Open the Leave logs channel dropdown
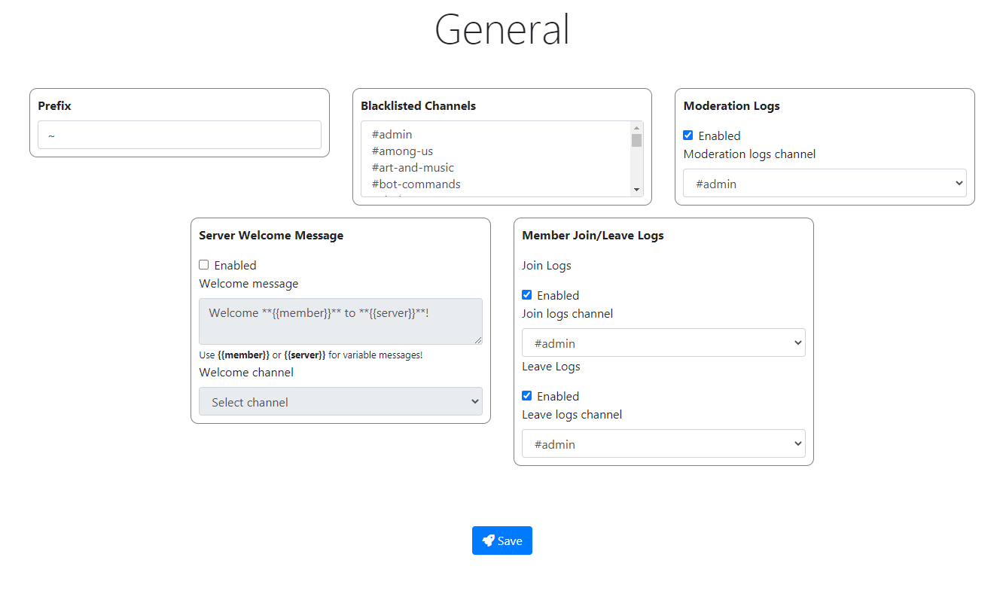Viewport: 1000px width, 603px height. [x=663, y=443]
